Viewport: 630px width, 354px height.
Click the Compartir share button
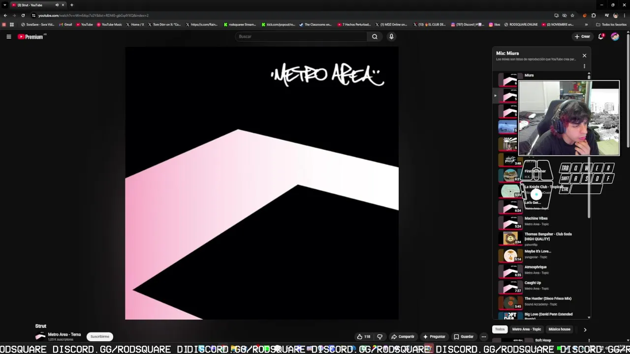pos(403,337)
